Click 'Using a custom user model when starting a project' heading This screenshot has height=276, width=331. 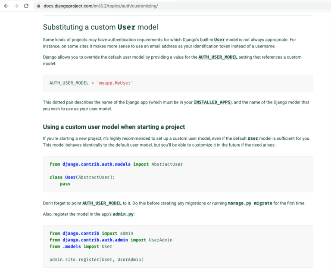[114, 127]
